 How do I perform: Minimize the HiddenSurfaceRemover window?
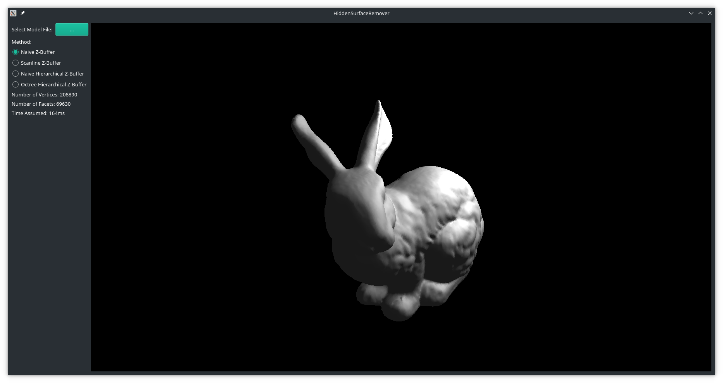(691, 13)
